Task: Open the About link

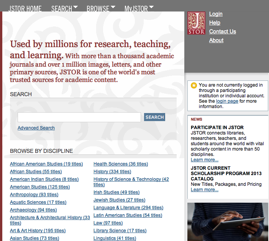Action: pyautogui.click(x=216, y=40)
